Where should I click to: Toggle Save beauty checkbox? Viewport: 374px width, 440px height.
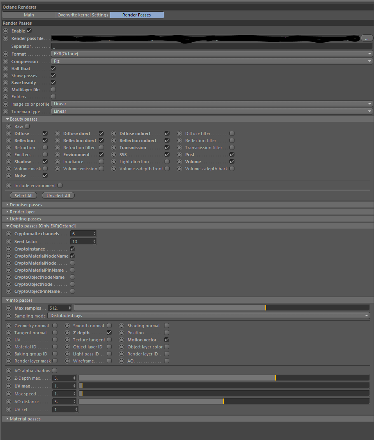[53, 83]
